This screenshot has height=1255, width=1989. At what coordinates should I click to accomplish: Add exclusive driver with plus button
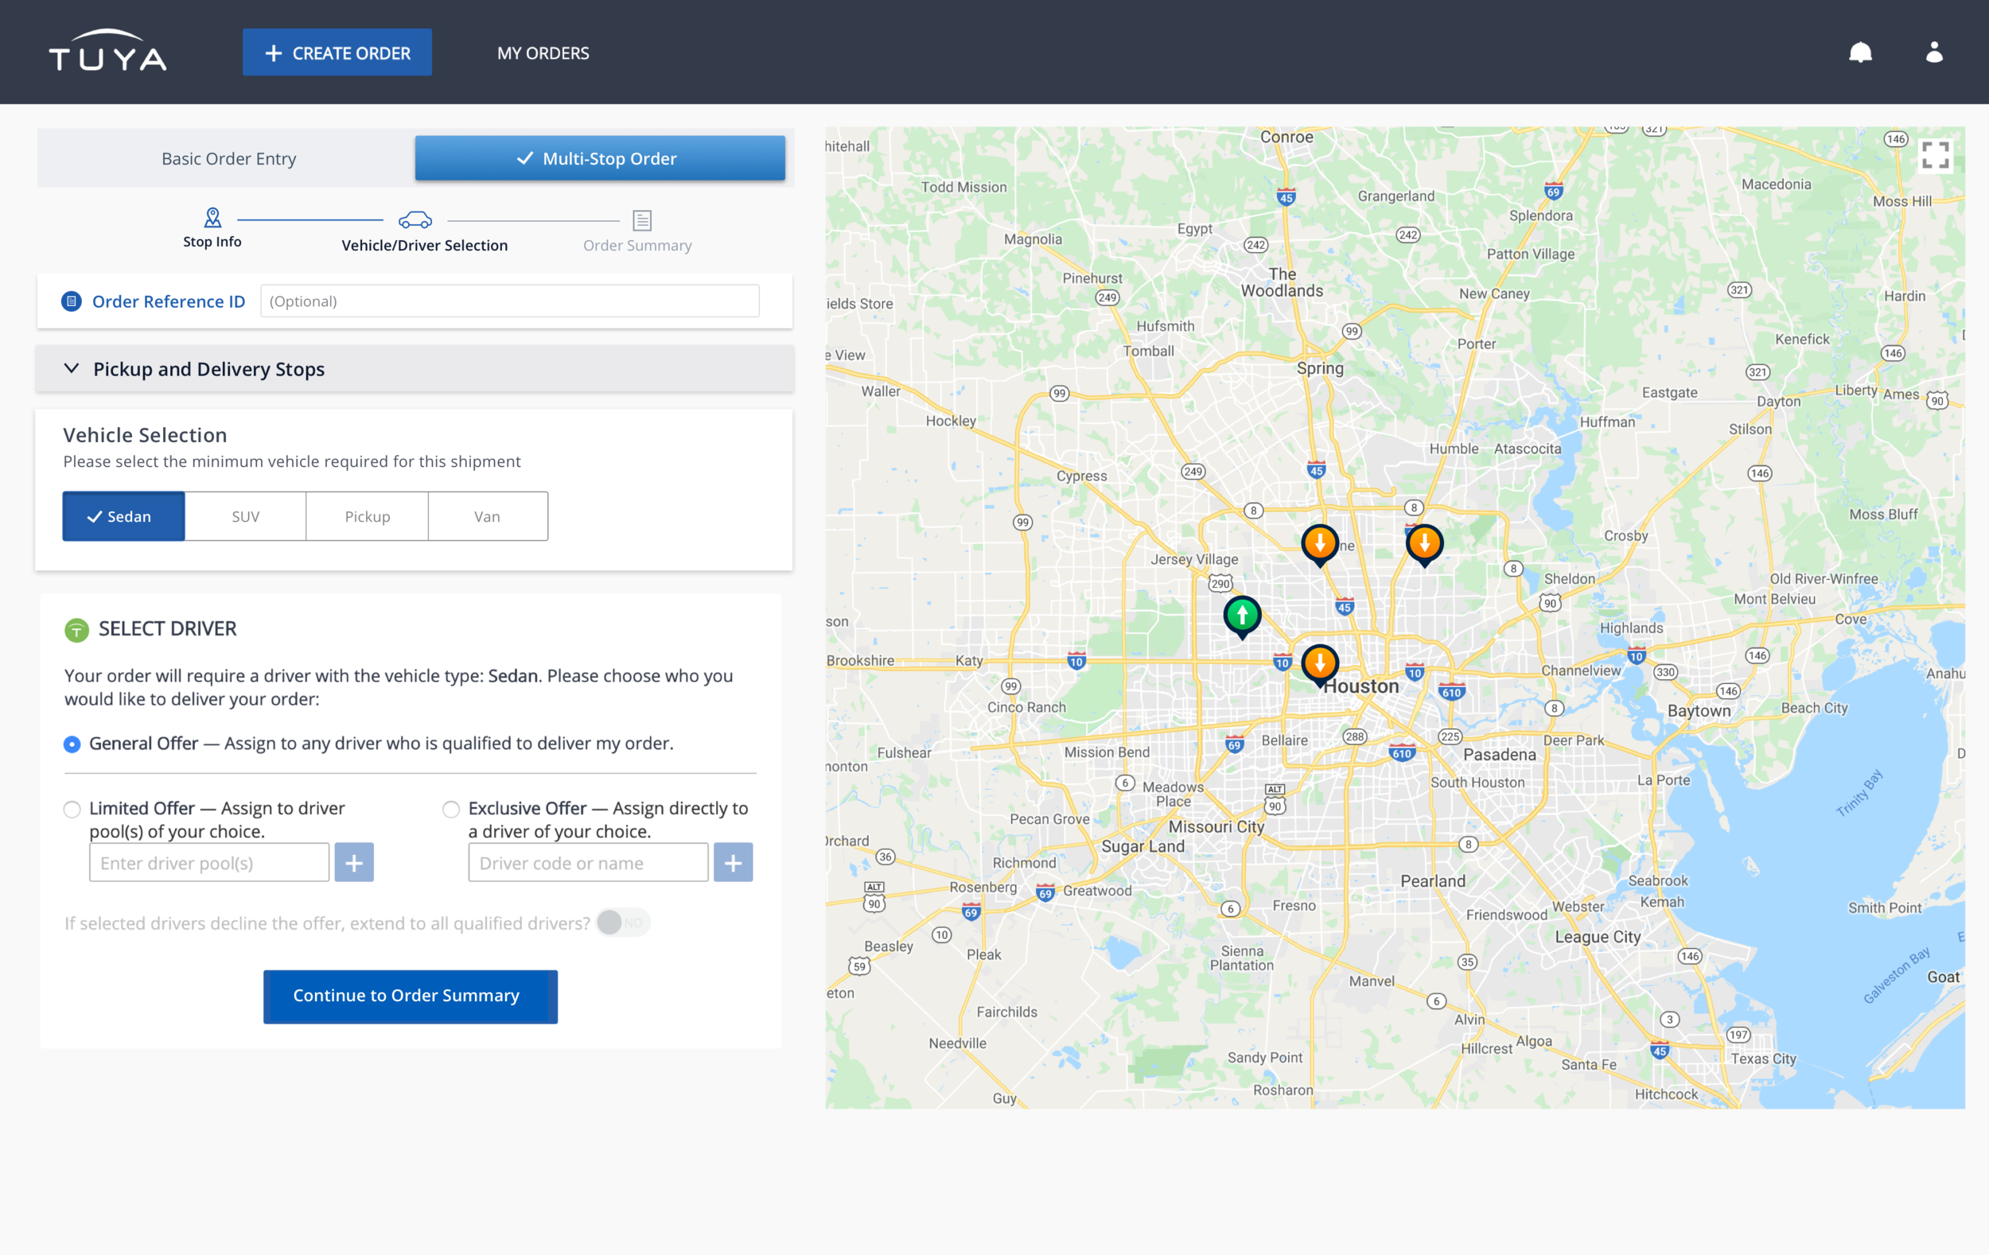pyautogui.click(x=734, y=863)
